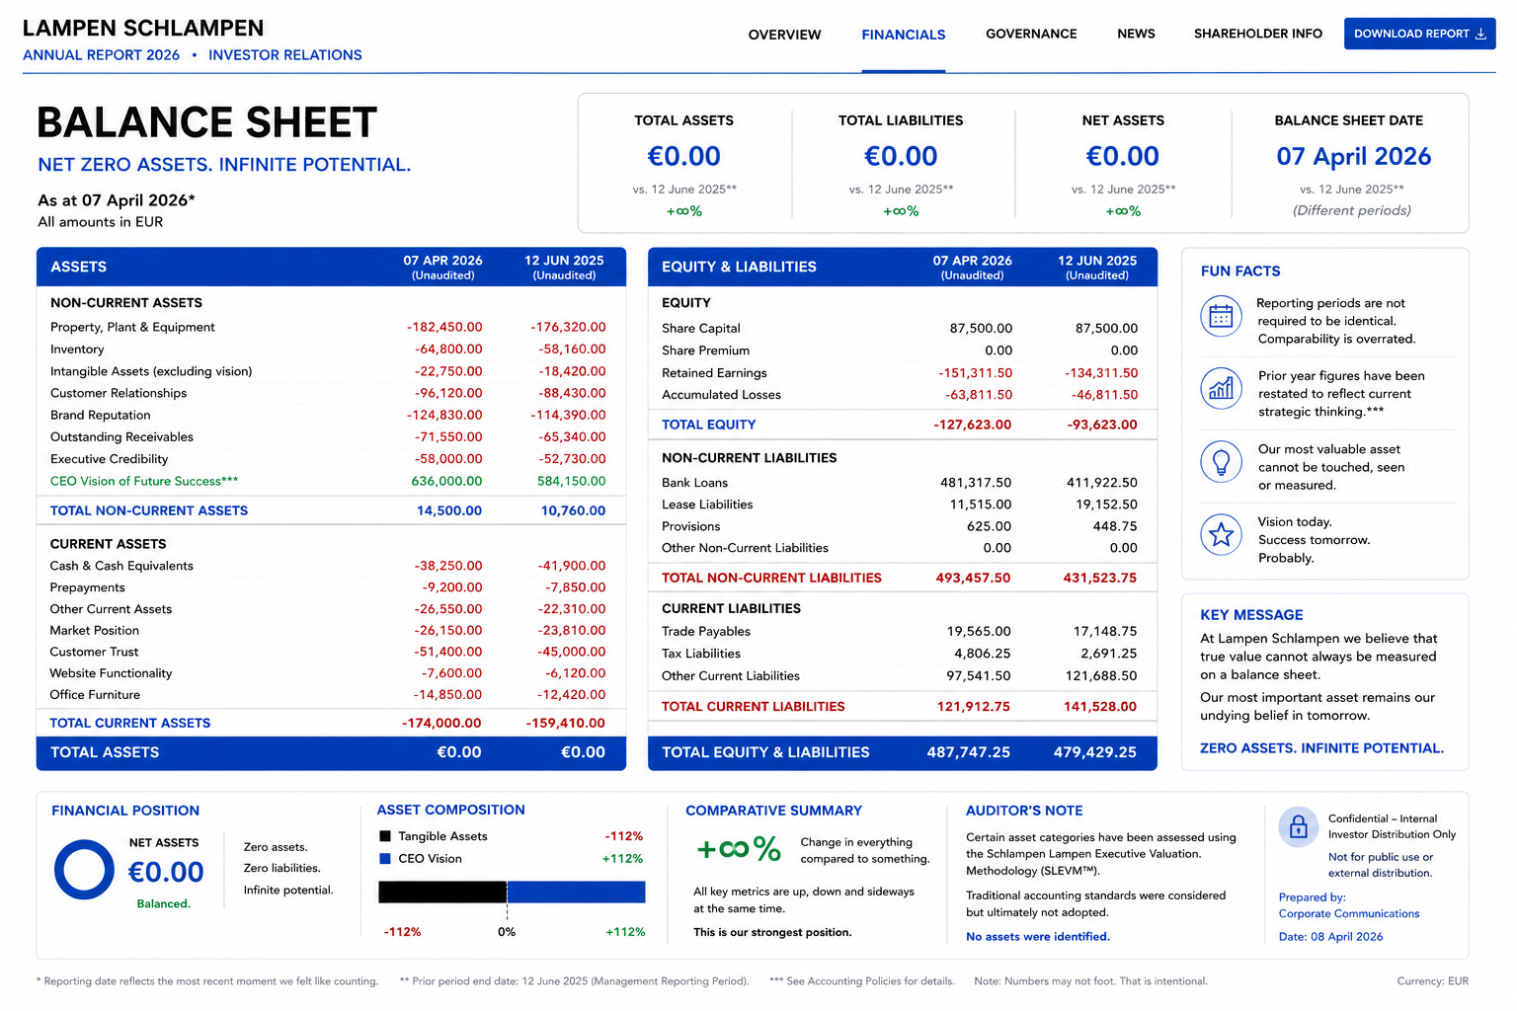The width and height of the screenshot is (1517, 1011).
Task: Click the Total Assets €0.00 summary card
Action: pyautogui.click(x=683, y=165)
